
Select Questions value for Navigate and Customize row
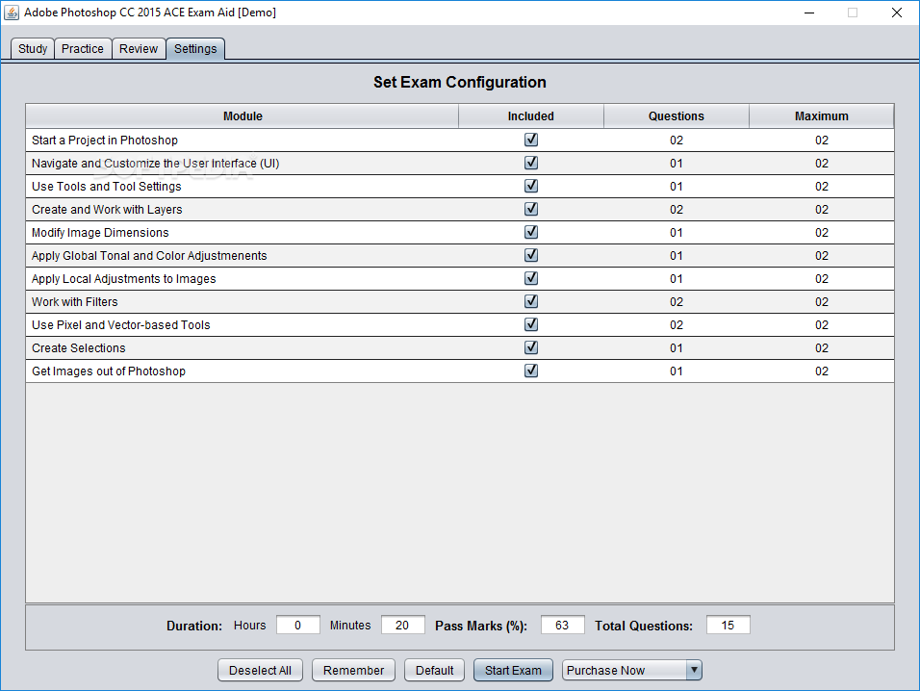pyautogui.click(x=677, y=163)
